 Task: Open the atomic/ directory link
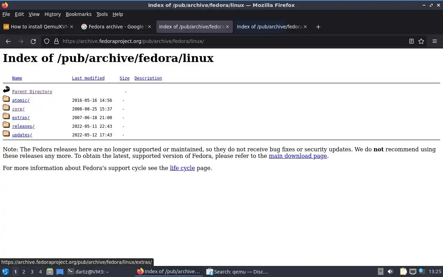coord(21,100)
